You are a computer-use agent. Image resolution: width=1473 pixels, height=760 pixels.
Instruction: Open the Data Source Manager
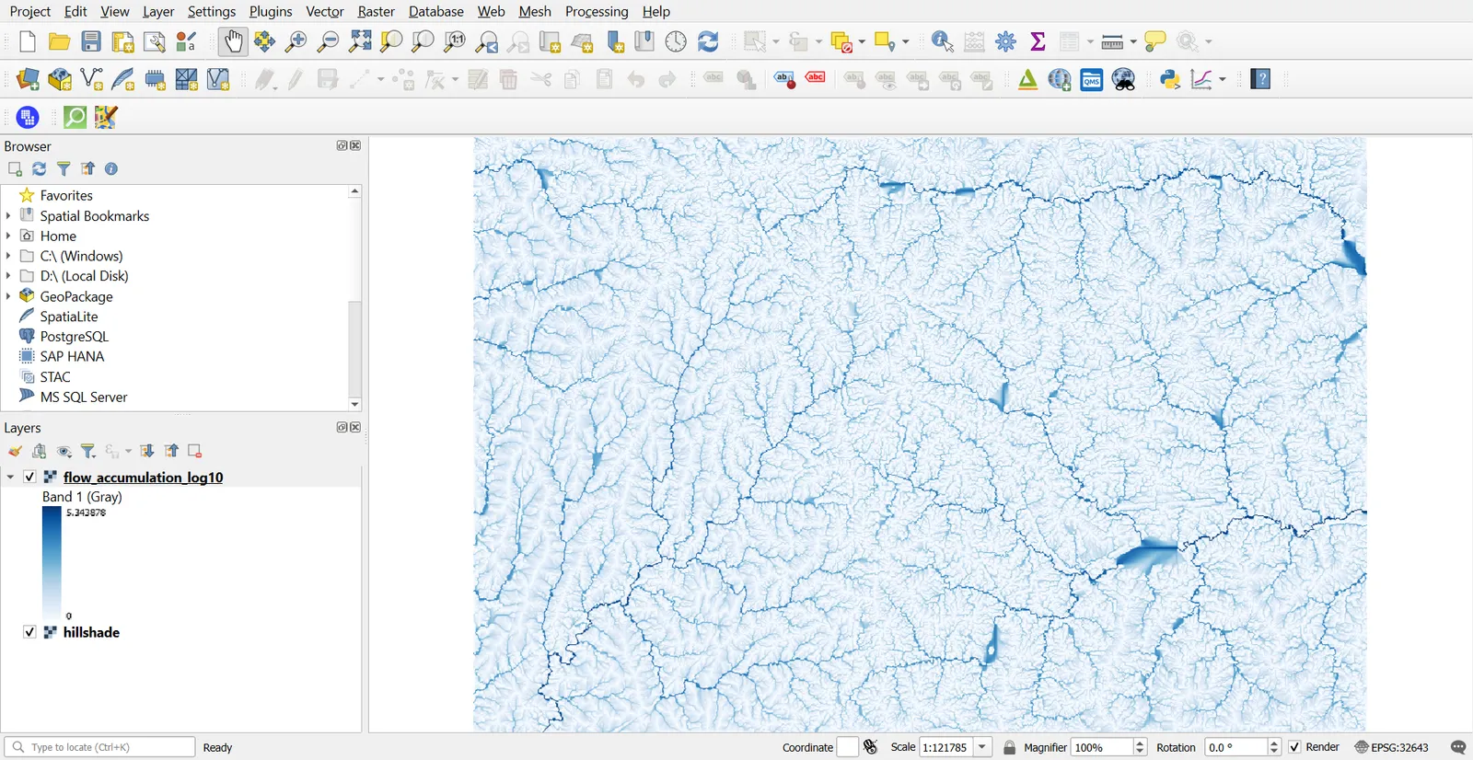[x=28, y=79]
